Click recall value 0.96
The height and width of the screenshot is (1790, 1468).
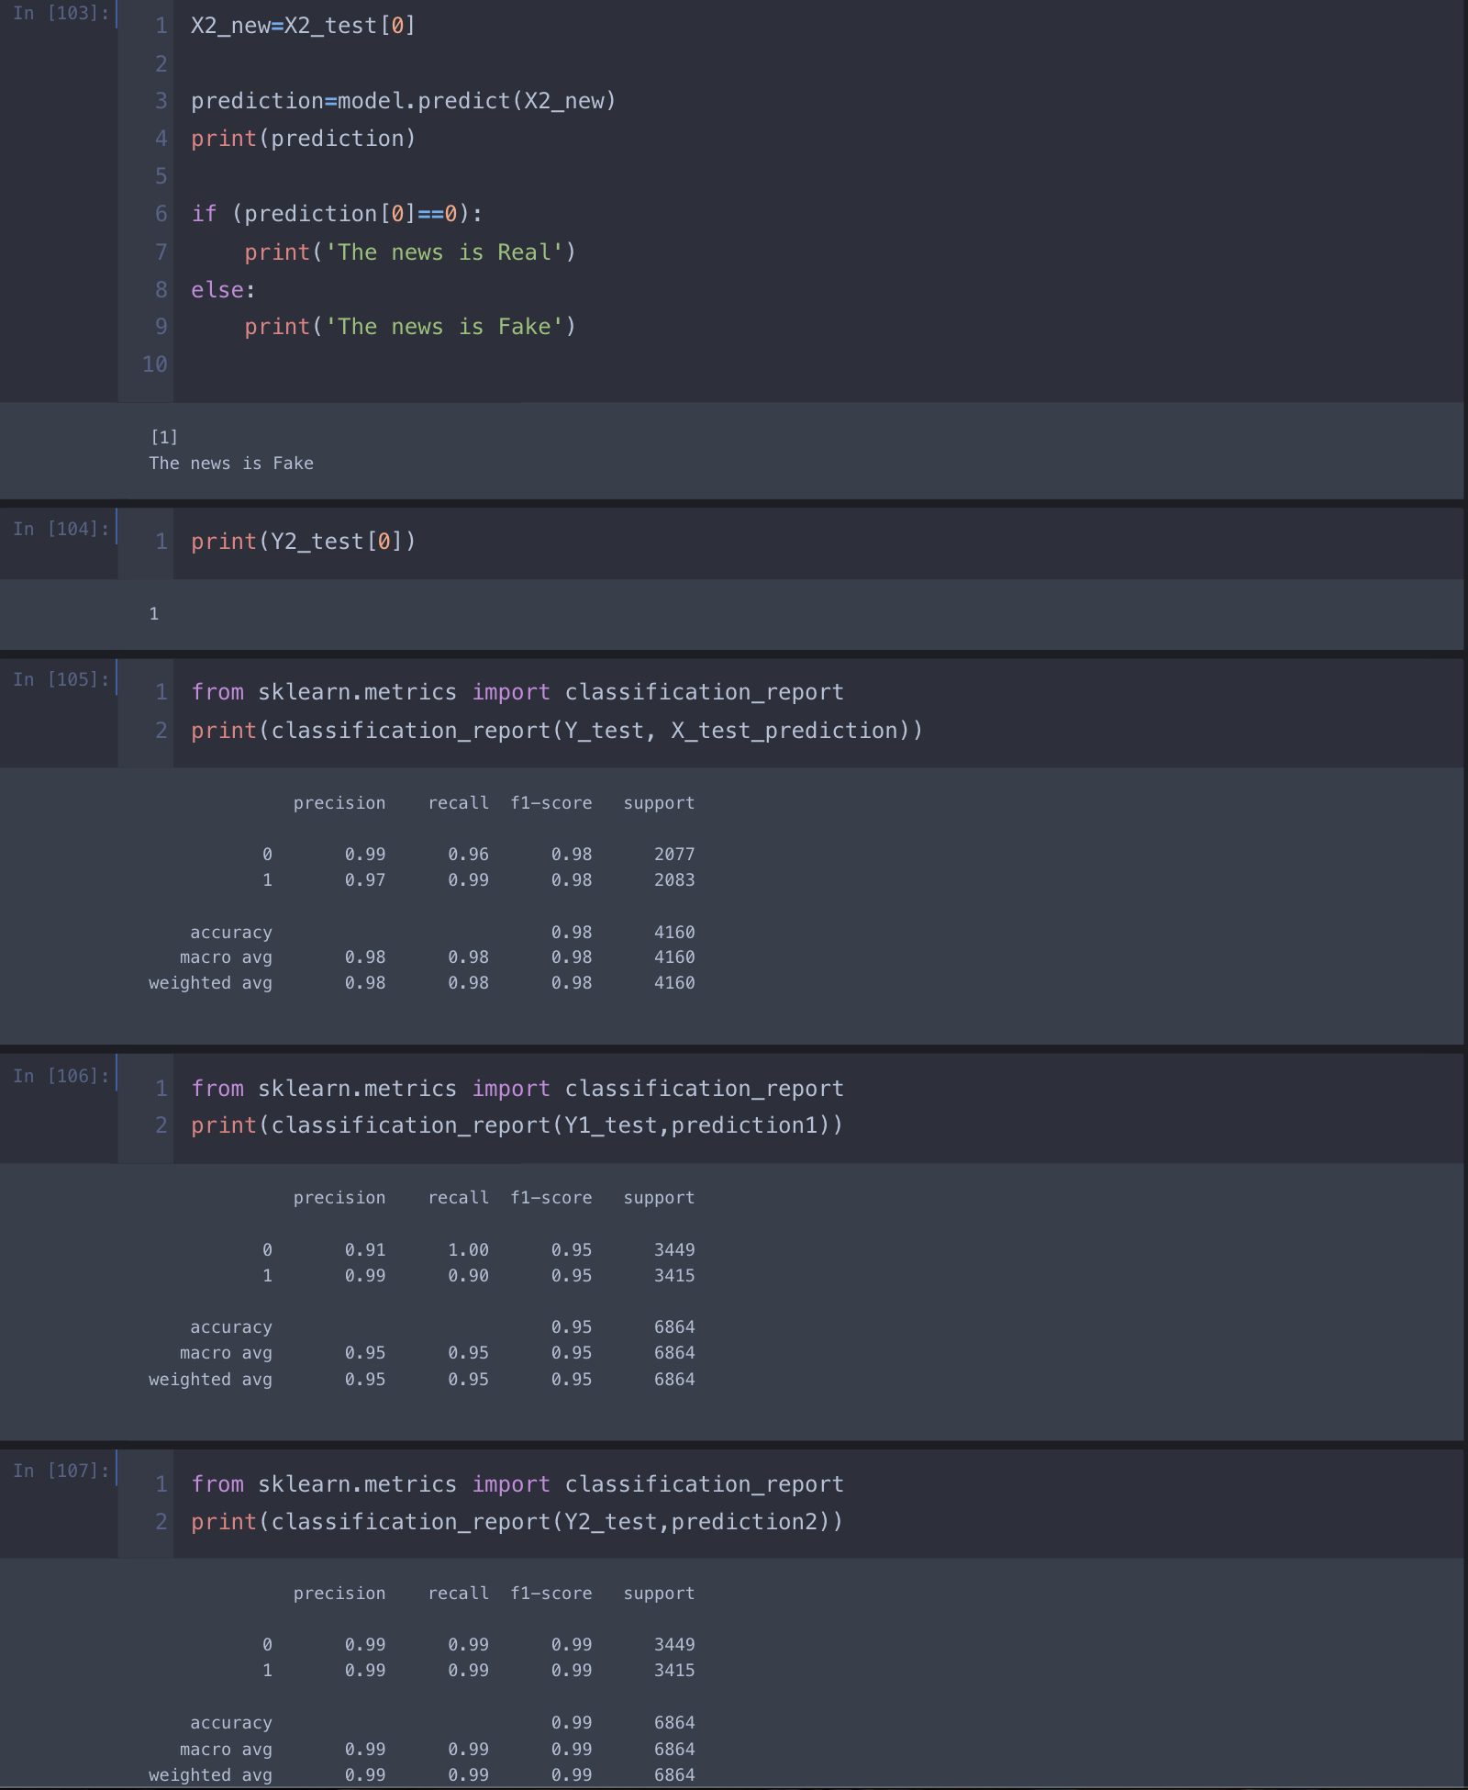click(468, 855)
